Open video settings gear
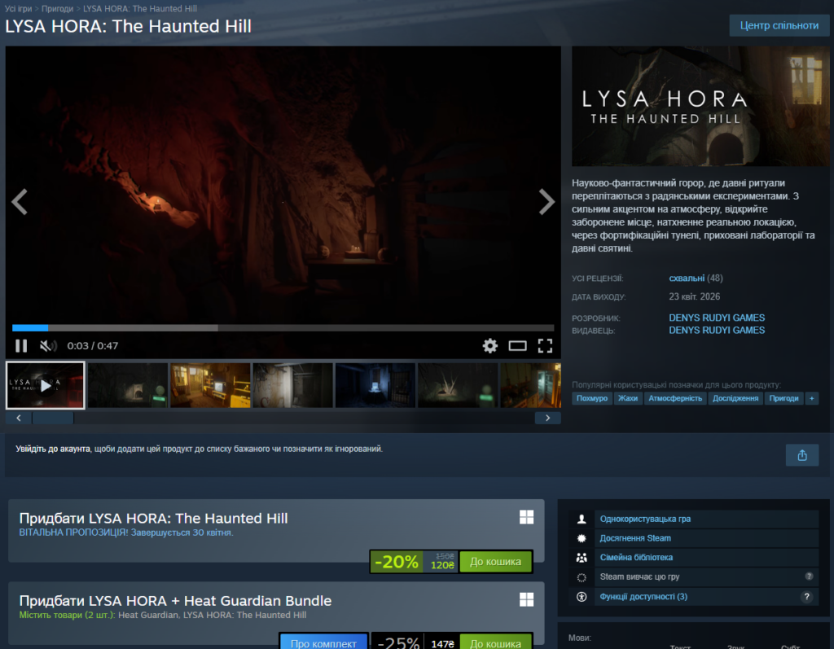 tap(489, 346)
